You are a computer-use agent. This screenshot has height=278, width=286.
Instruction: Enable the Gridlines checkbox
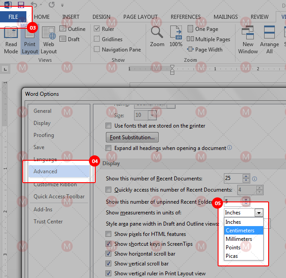tap(97, 39)
